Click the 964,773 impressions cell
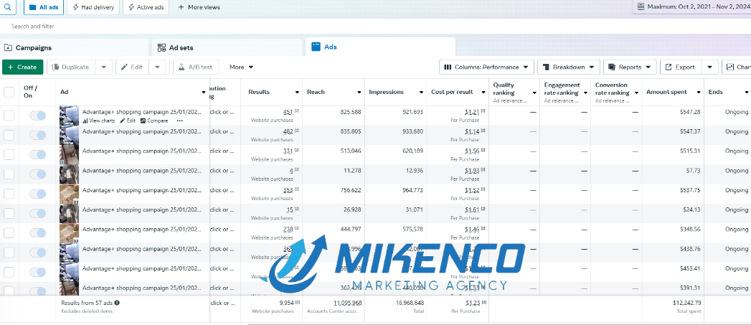This screenshot has width=751, height=325. point(412,190)
